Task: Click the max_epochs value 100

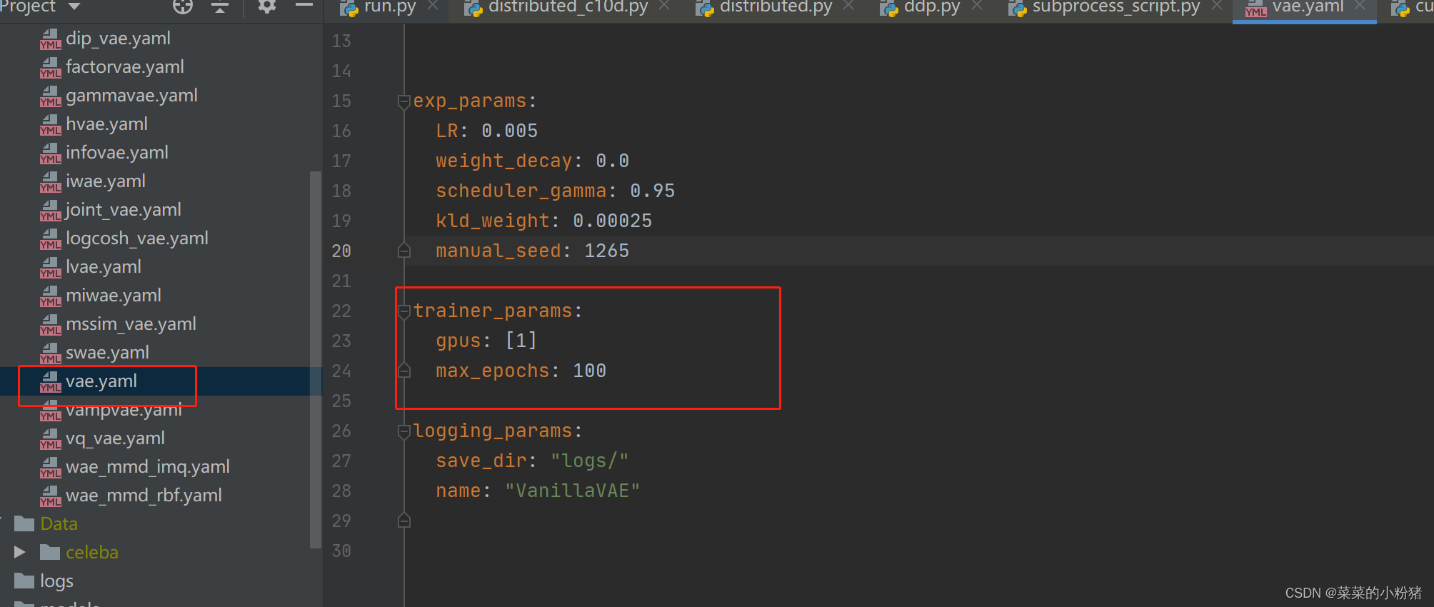Action: [590, 371]
